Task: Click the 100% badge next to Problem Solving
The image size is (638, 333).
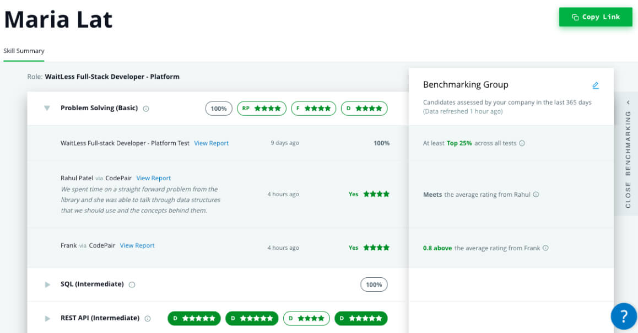Action: [x=218, y=108]
